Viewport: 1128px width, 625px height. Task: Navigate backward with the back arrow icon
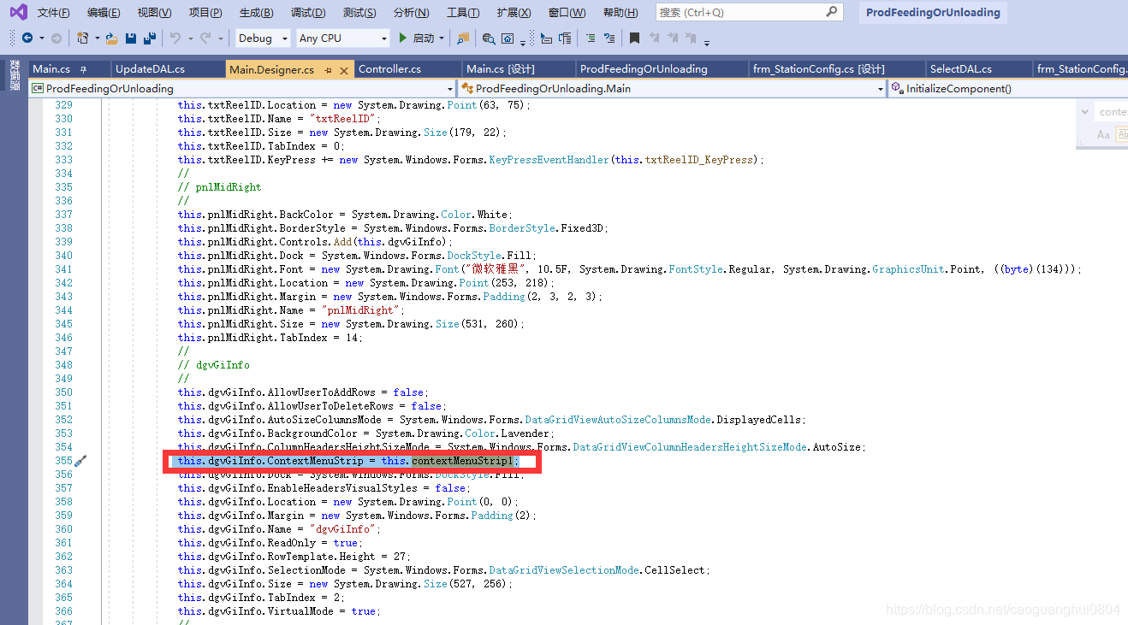click(x=27, y=38)
